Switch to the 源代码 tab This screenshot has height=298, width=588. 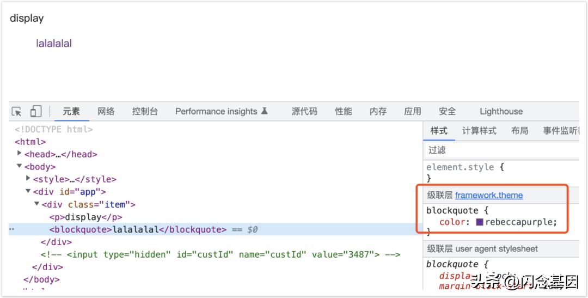pyautogui.click(x=304, y=112)
